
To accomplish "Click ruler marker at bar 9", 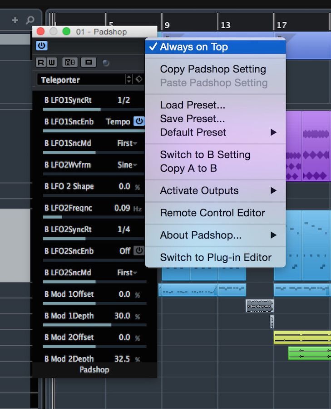I will click(167, 25).
